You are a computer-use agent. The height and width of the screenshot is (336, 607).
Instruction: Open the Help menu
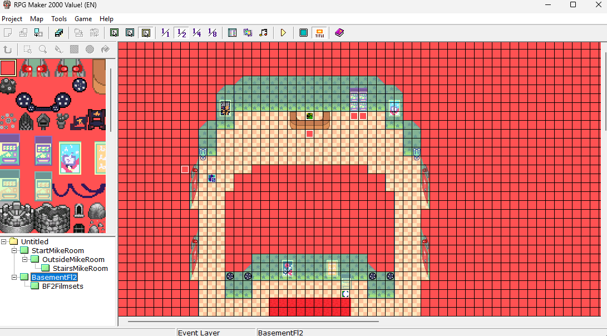tap(106, 18)
